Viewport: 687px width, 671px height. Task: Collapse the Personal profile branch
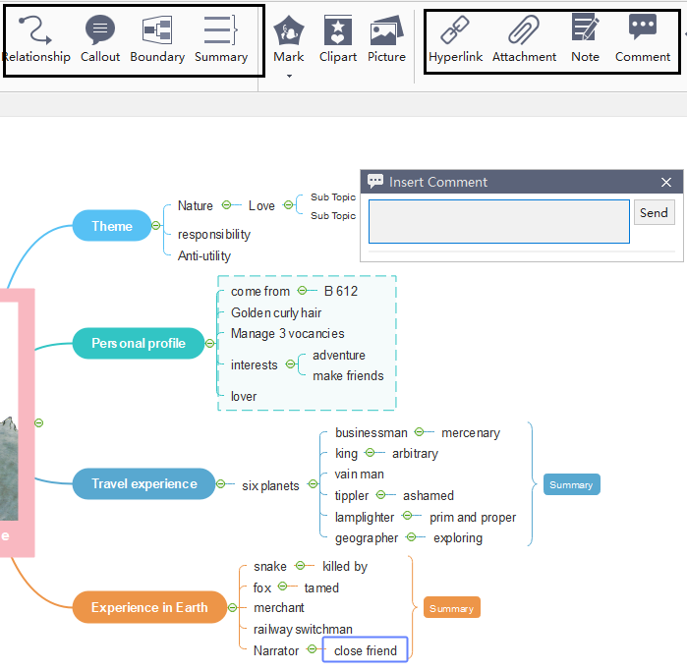(209, 343)
